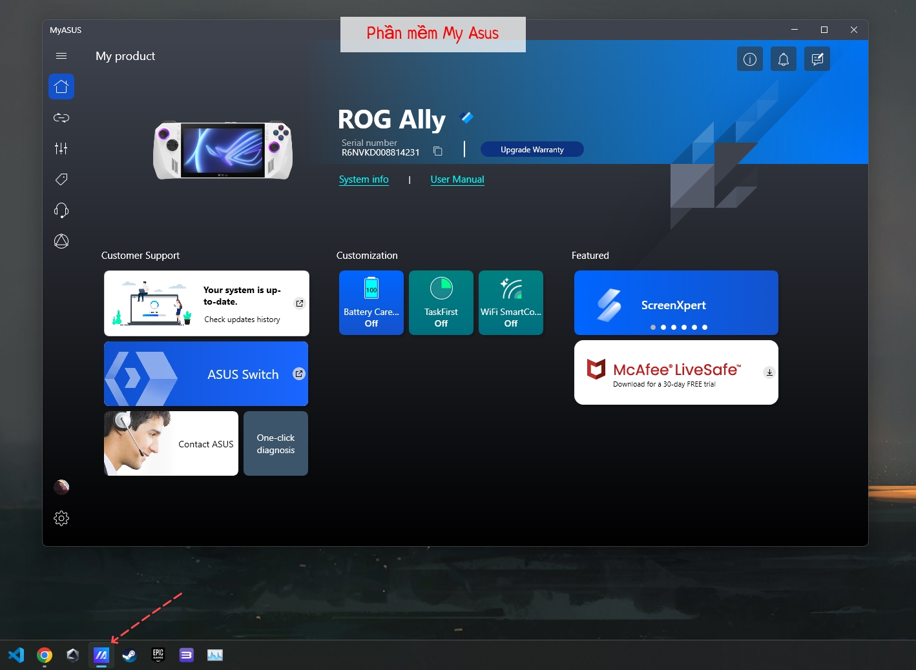Open the McAfee LiveSafe card
The image size is (916, 670).
[676, 372]
